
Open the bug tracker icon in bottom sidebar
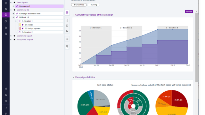pyautogui.click(x=6, y=95)
